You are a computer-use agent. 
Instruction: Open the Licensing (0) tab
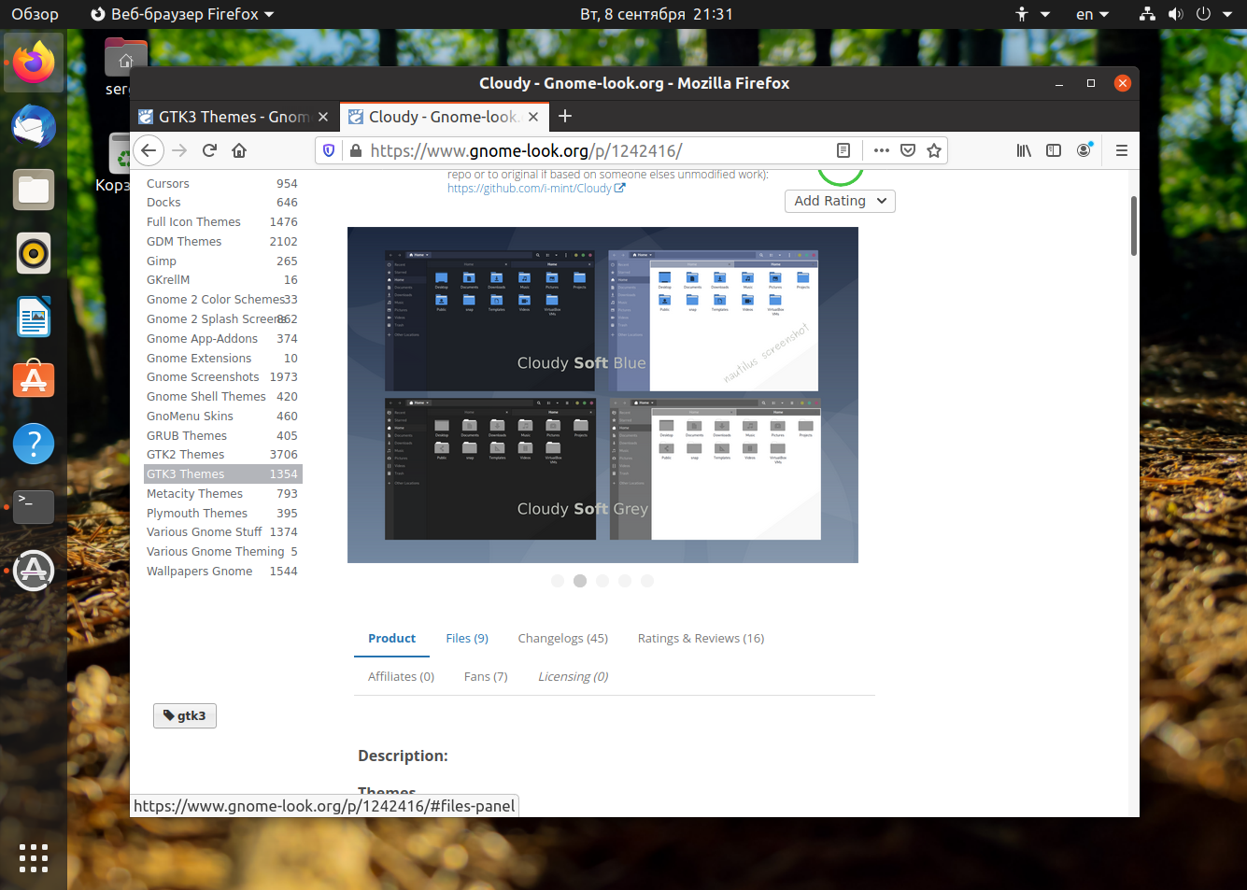(573, 677)
